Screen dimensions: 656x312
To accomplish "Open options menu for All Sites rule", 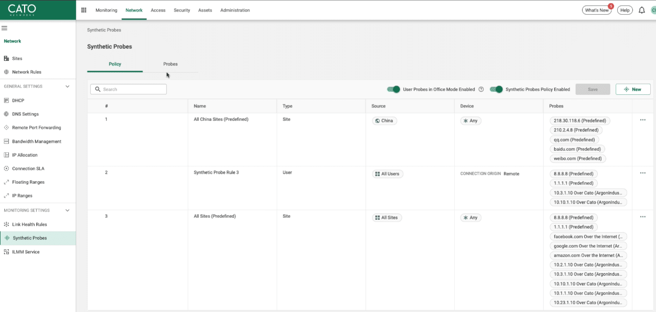I will [643, 217].
